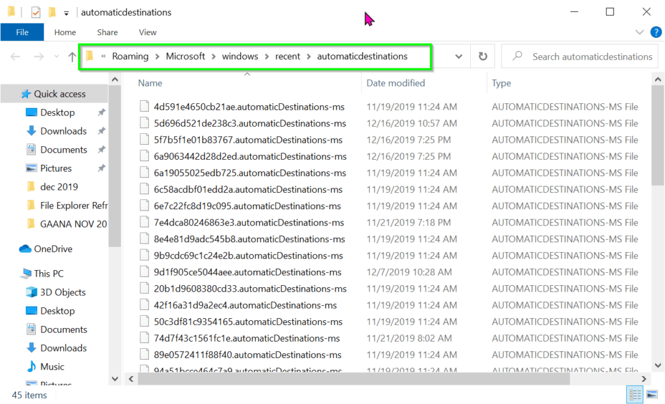Viewport: 665px width, 404px height.
Task: Collapse the ribbon with the chevron arrow
Action: click(640, 31)
